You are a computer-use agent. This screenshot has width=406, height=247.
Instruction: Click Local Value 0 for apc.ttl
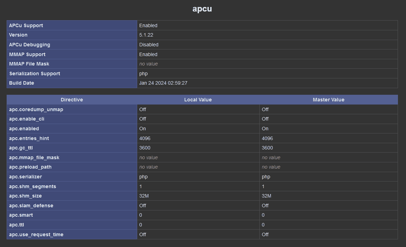coord(141,225)
